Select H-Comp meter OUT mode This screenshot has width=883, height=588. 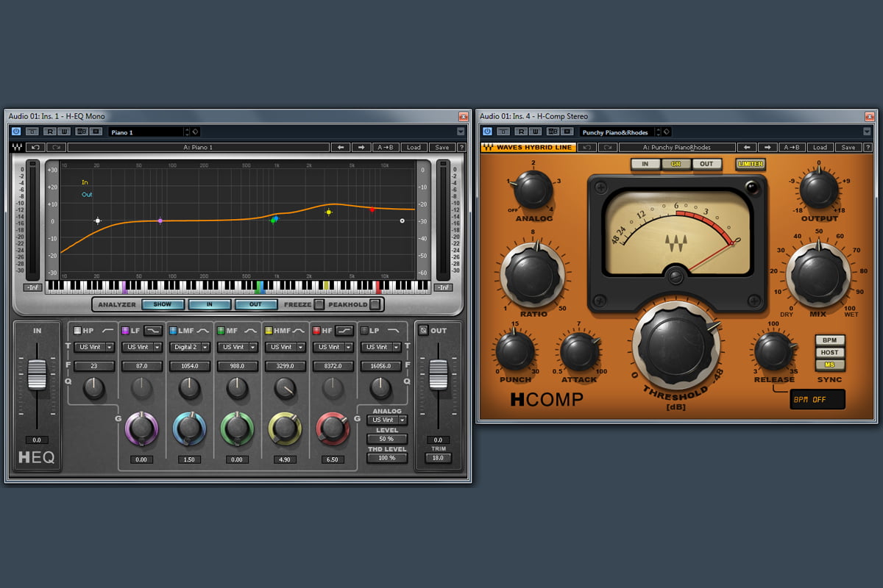(x=706, y=164)
